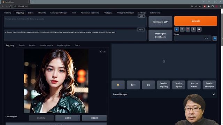This screenshot has height=125, width=223.
Task: Click the trash icon to clear prompt
Action: [x=182, y=29]
